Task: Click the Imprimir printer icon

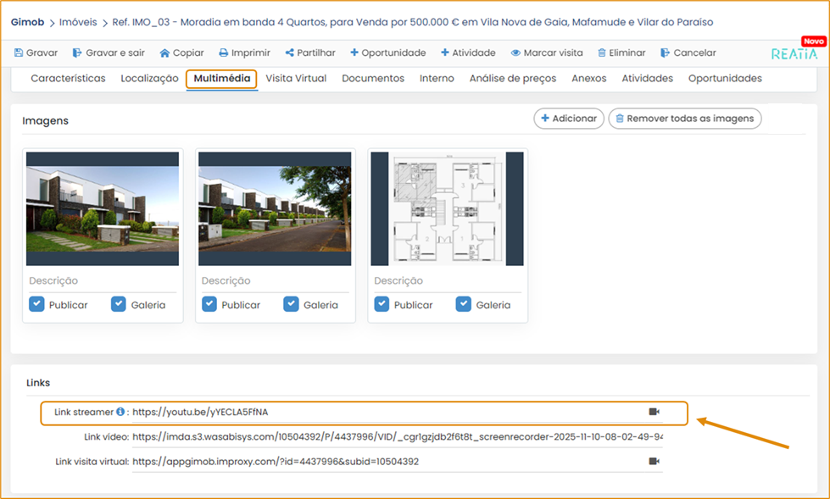Action: pyautogui.click(x=224, y=53)
